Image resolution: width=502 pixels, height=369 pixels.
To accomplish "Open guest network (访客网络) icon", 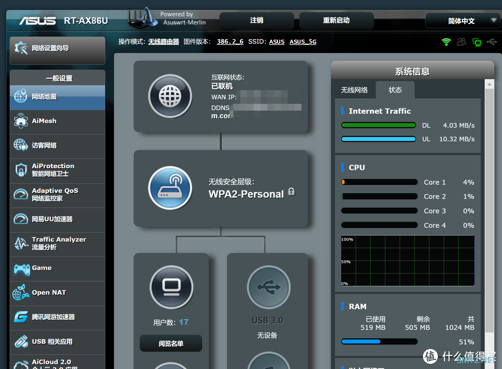I will pos(21,145).
